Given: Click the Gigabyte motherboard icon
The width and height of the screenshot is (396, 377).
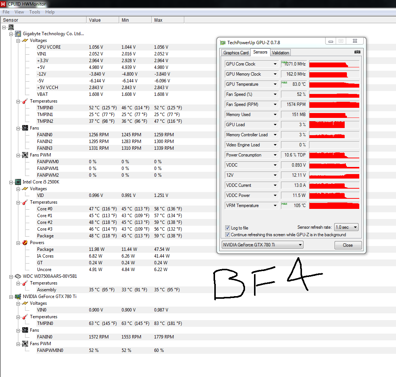Looking at the screenshot, I should 18,34.
